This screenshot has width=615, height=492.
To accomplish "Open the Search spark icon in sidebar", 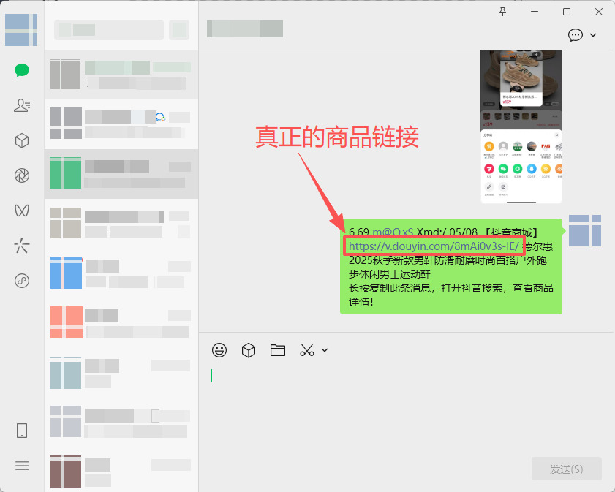I will click(x=22, y=246).
